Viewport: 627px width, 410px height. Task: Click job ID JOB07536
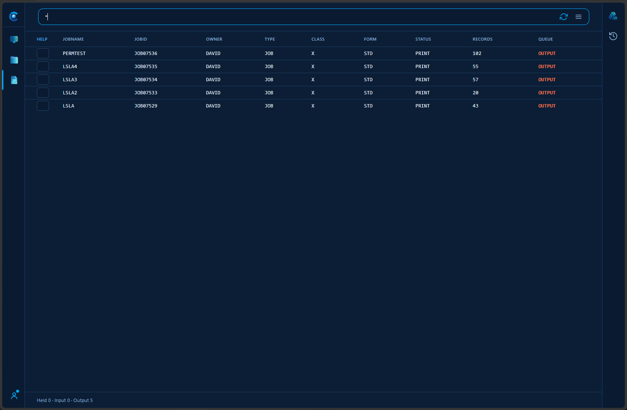tap(146, 53)
